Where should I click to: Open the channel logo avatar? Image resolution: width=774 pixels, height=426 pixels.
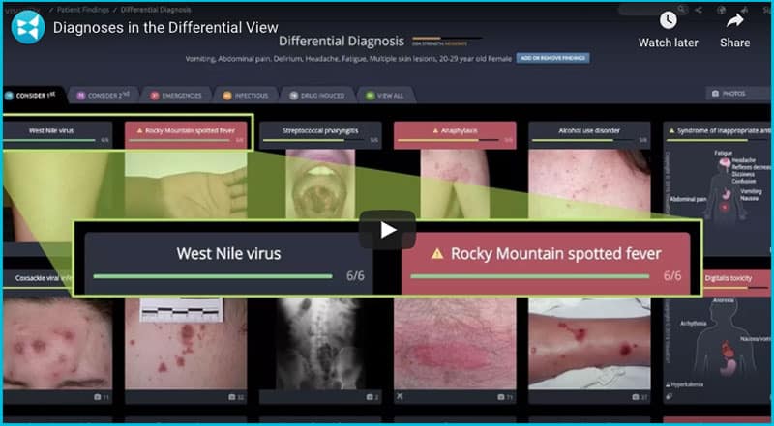tap(27, 26)
